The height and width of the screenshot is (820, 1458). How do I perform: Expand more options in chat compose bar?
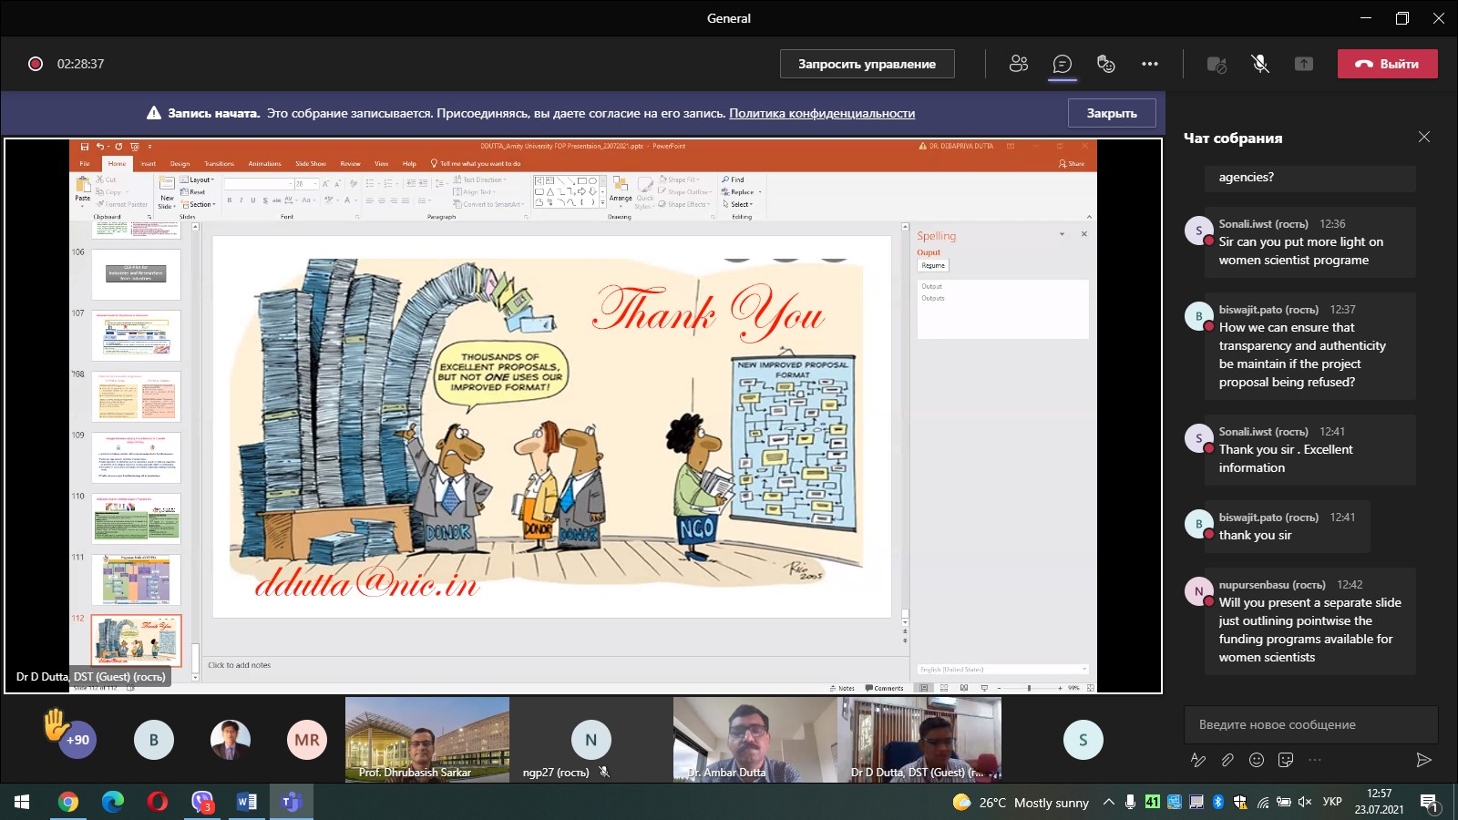1315,760
